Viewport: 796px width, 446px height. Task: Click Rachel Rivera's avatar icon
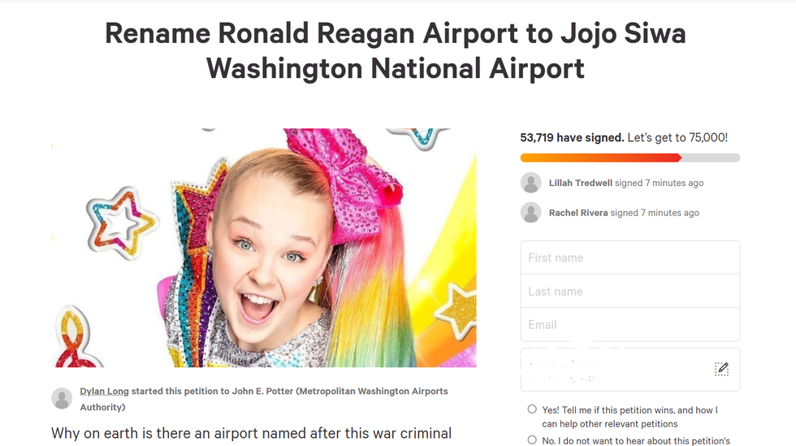[x=531, y=213]
